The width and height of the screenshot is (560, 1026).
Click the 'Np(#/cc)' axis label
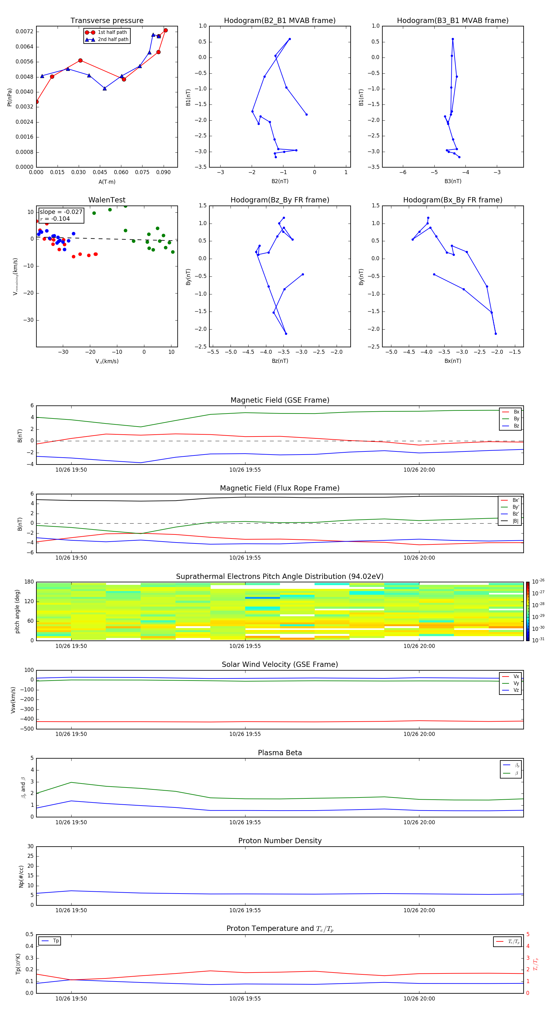pyautogui.click(x=21, y=876)
